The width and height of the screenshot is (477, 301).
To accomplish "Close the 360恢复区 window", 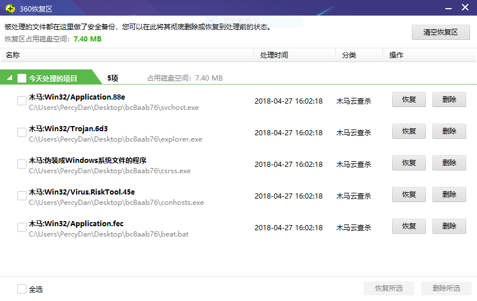I will [x=465, y=7].
